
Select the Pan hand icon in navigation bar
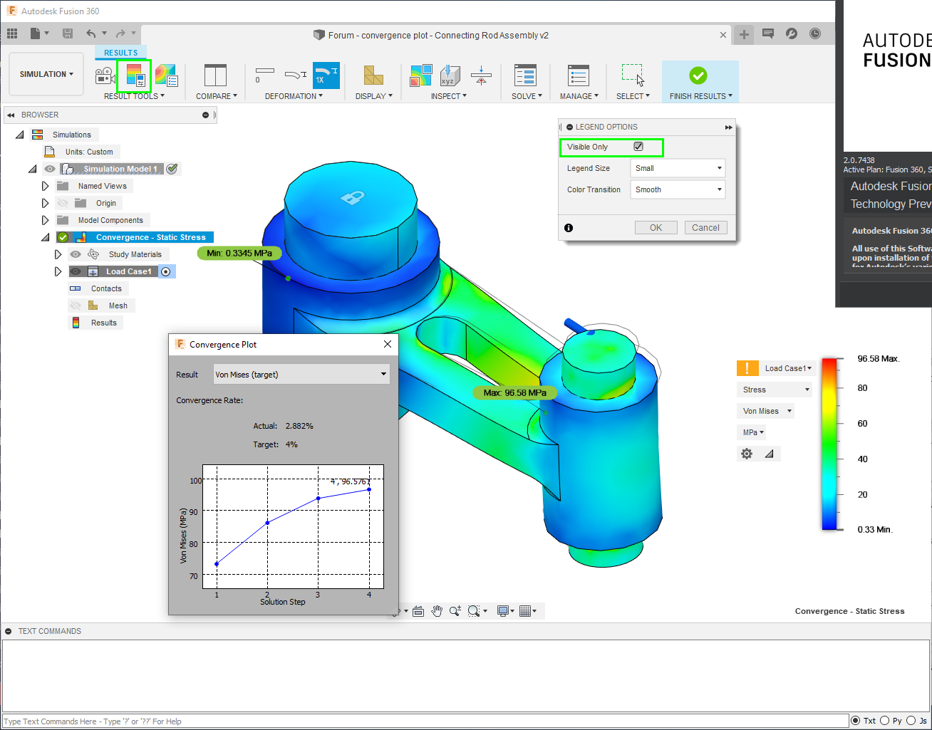pos(437,610)
